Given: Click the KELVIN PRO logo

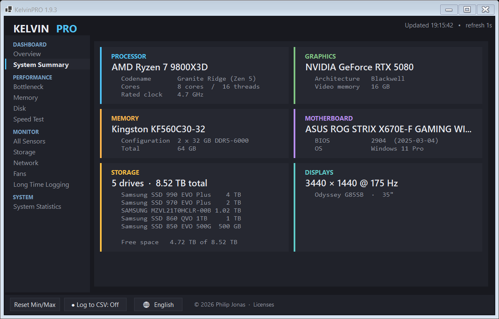Looking at the screenshot, I should click(x=45, y=29).
